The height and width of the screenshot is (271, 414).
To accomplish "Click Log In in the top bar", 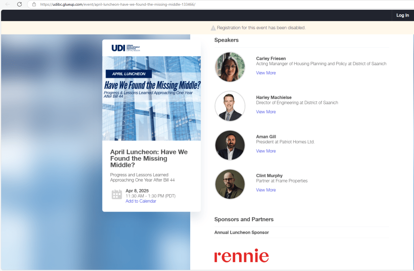I will tap(402, 15).
